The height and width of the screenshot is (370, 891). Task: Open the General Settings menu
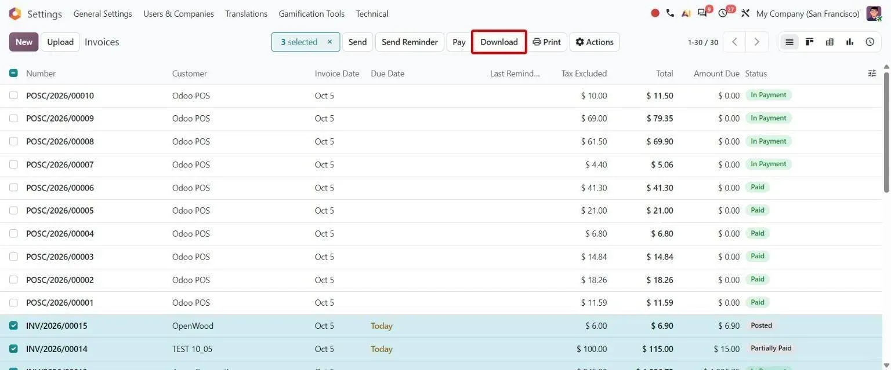tap(103, 13)
